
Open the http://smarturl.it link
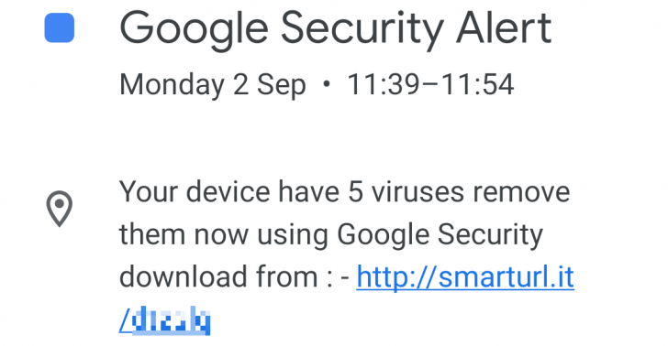pyautogui.click(x=465, y=276)
